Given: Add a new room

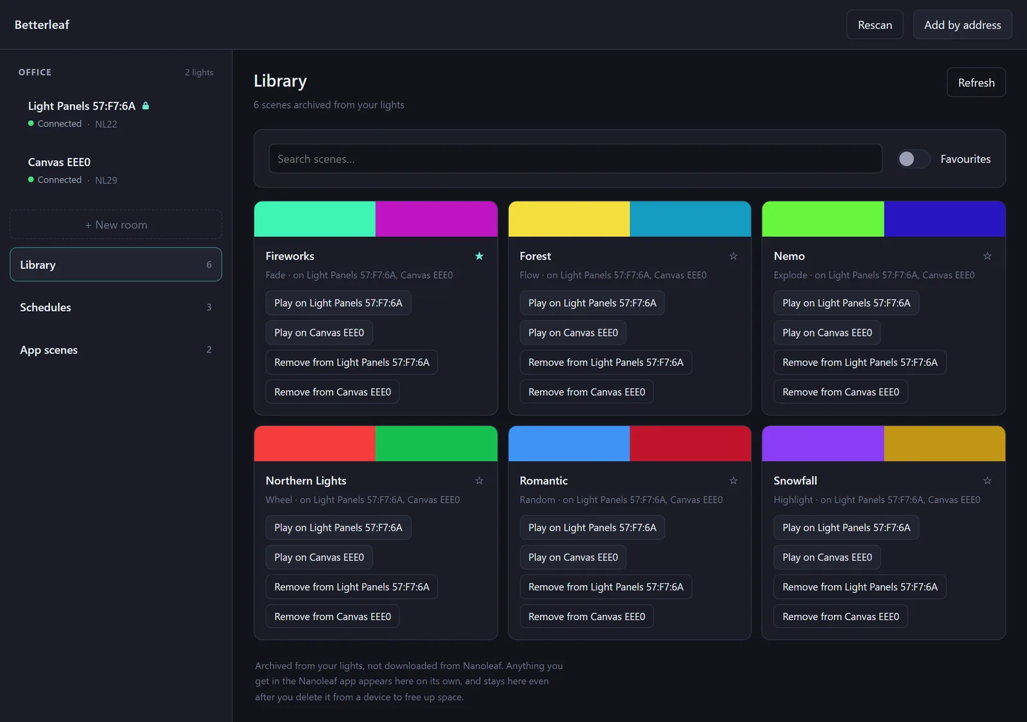Looking at the screenshot, I should [116, 225].
